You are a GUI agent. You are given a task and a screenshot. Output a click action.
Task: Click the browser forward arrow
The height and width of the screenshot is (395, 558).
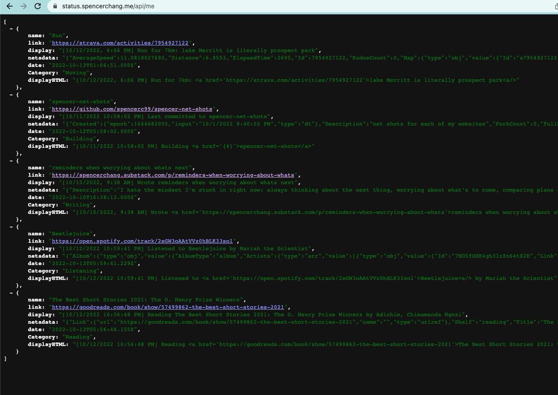point(23,7)
